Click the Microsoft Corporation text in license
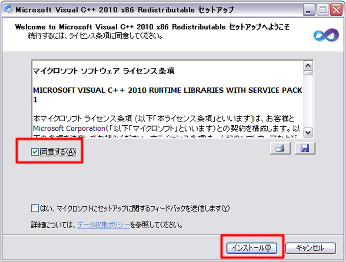Image resolution: width=346 pixels, height=262 pixels. click(x=69, y=129)
